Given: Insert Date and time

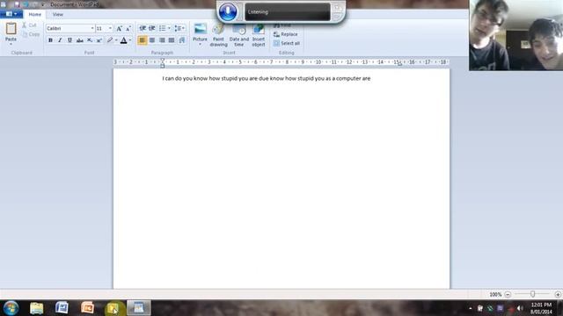Looking at the screenshot, I should point(238,35).
